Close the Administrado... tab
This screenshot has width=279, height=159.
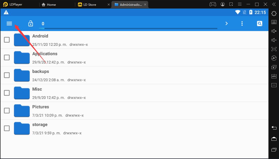(x=145, y=5)
